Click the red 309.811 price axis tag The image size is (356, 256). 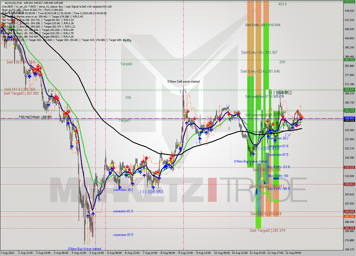point(349,184)
